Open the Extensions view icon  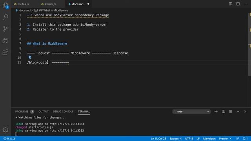(x=5, y=52)
